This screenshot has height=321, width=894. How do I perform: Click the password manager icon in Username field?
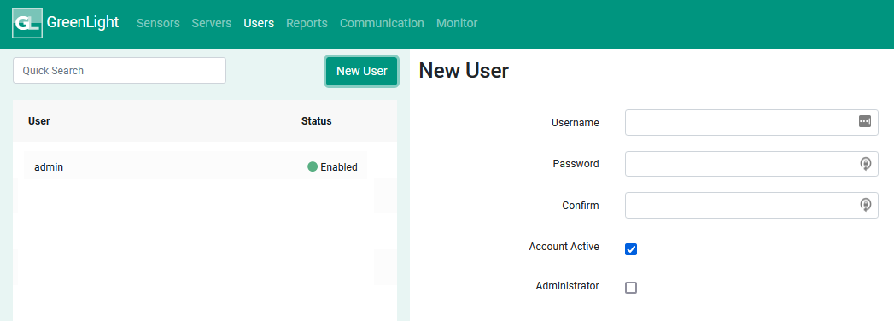[x=865, y=121]
